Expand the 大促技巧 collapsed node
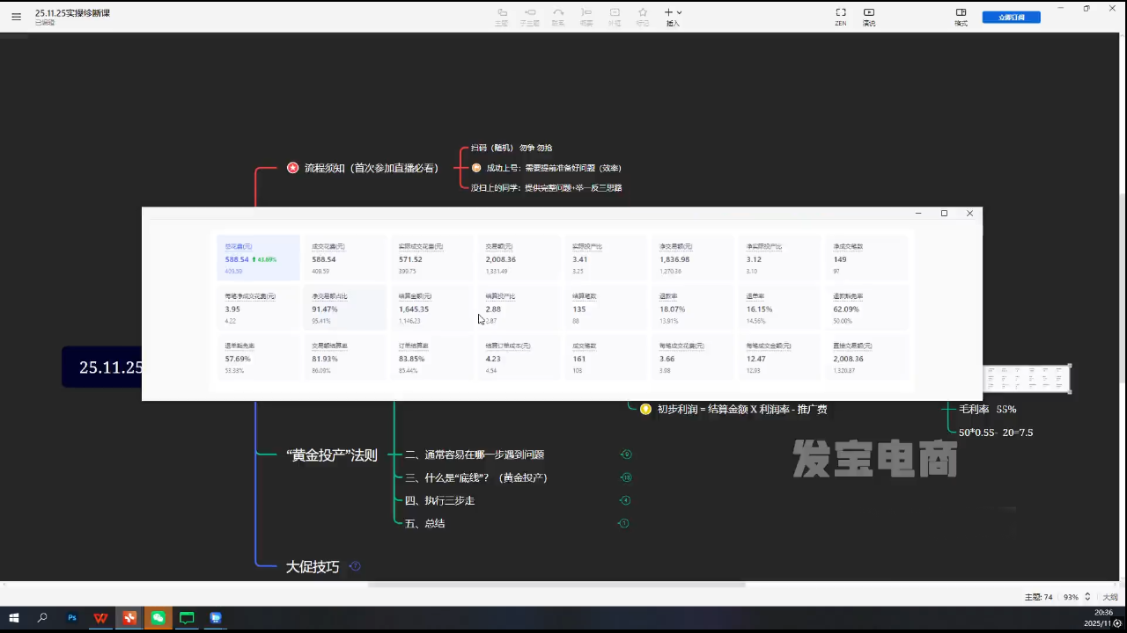 355,566
